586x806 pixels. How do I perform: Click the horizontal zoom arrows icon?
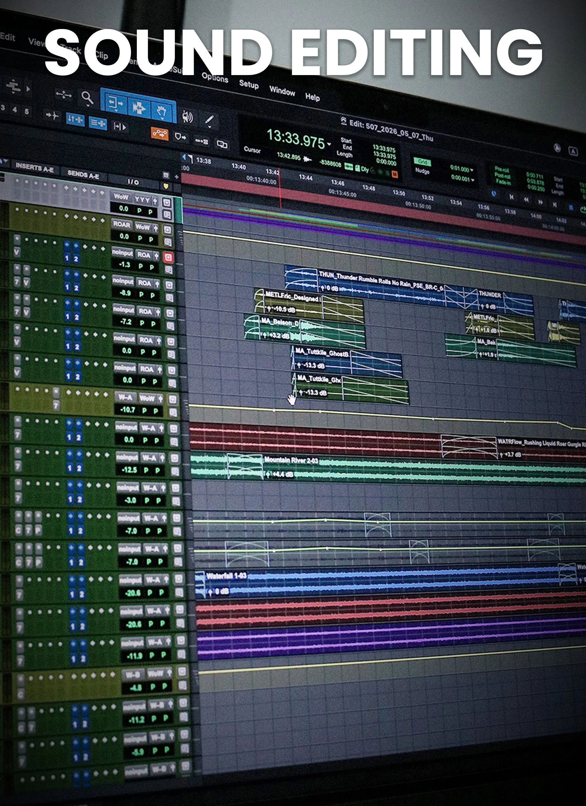pyautogui.click(x=63, y=95)
